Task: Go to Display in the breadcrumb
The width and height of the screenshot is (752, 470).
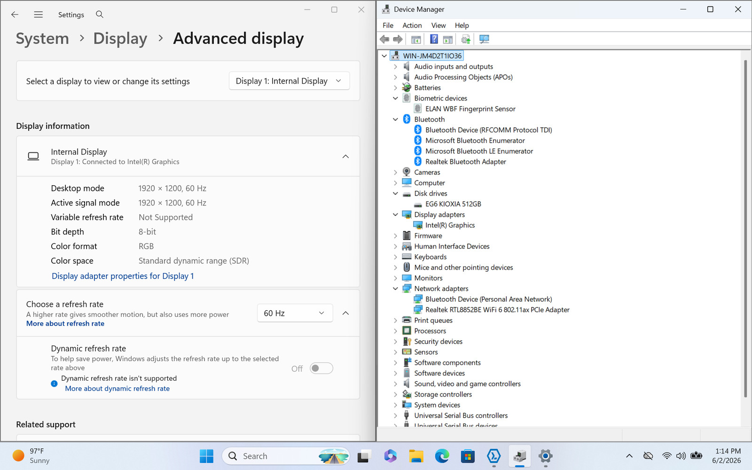Action: click(x=120, y=39)
